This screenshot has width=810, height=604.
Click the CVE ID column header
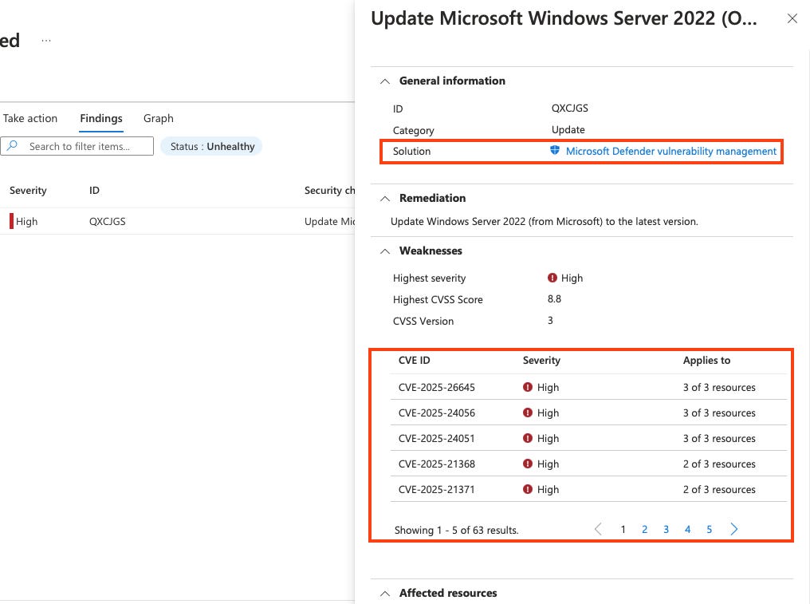pyautogui.click(x=415, y=361)
